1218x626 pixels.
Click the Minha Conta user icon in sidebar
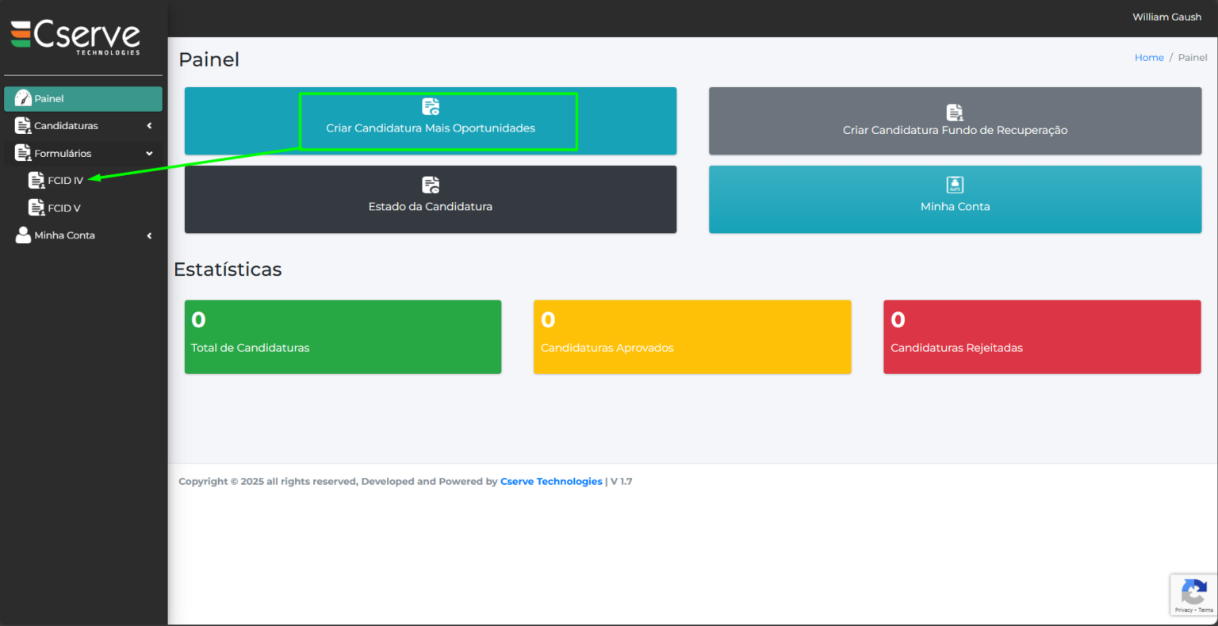[x=23, y=235]
